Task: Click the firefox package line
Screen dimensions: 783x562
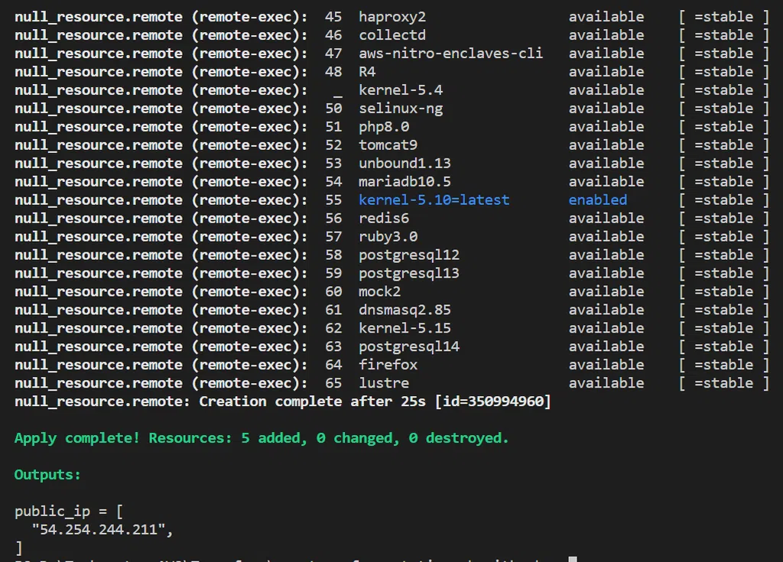Action: 388,365
